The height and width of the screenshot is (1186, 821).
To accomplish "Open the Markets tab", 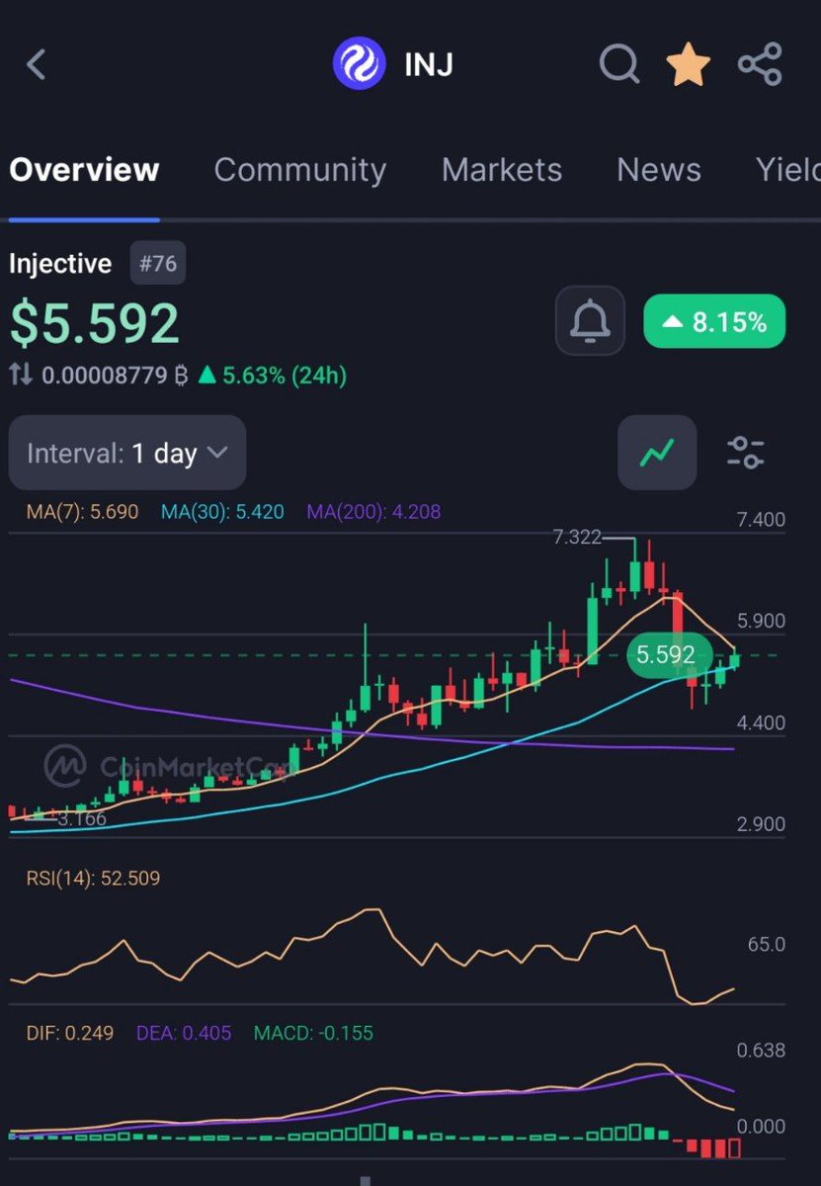I will [x=502, y=170].
